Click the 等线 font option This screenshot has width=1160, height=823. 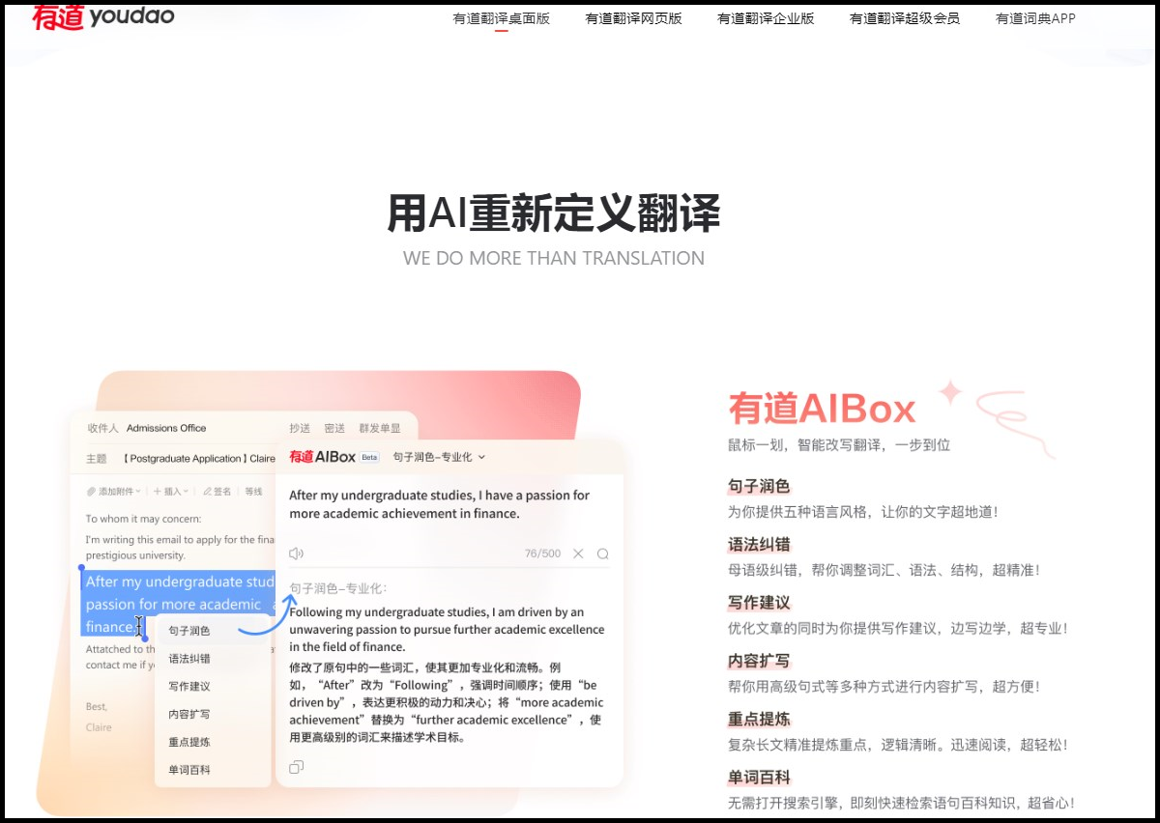point(253,492)
